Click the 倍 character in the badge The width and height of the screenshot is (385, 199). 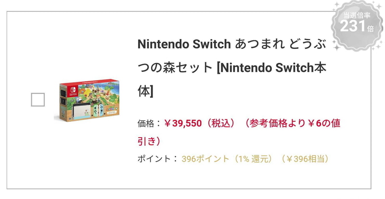pyautogui.click(x=370, y=29)
